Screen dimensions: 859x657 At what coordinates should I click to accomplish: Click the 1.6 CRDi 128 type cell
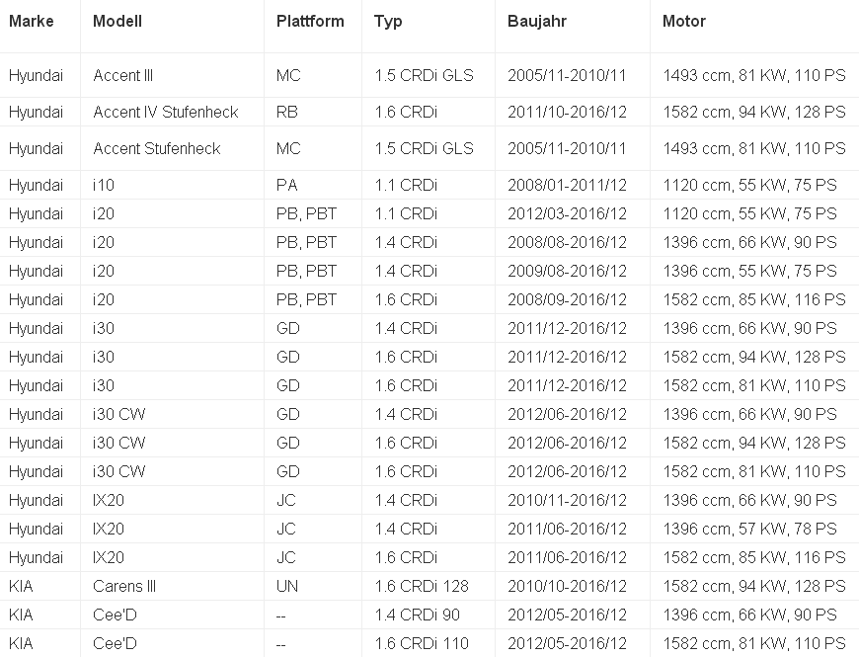point(422,586)
